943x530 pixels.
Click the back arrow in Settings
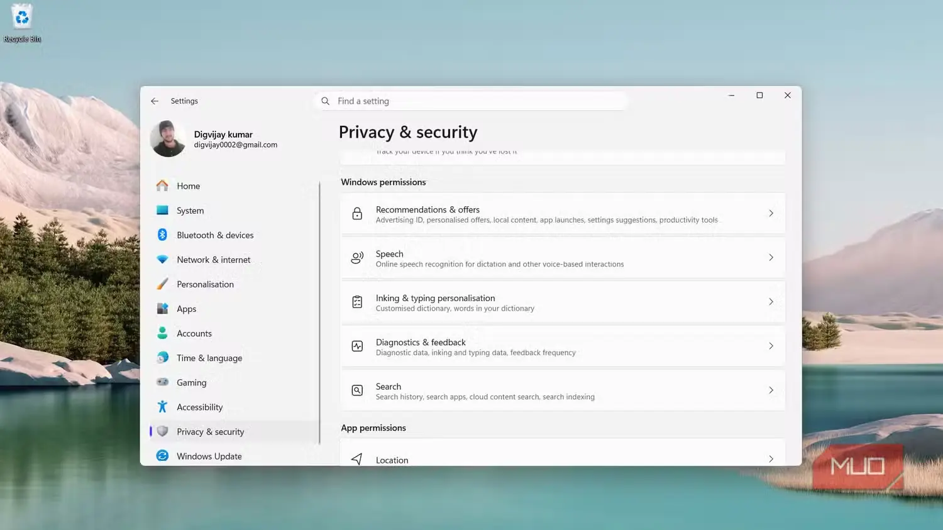155,101
